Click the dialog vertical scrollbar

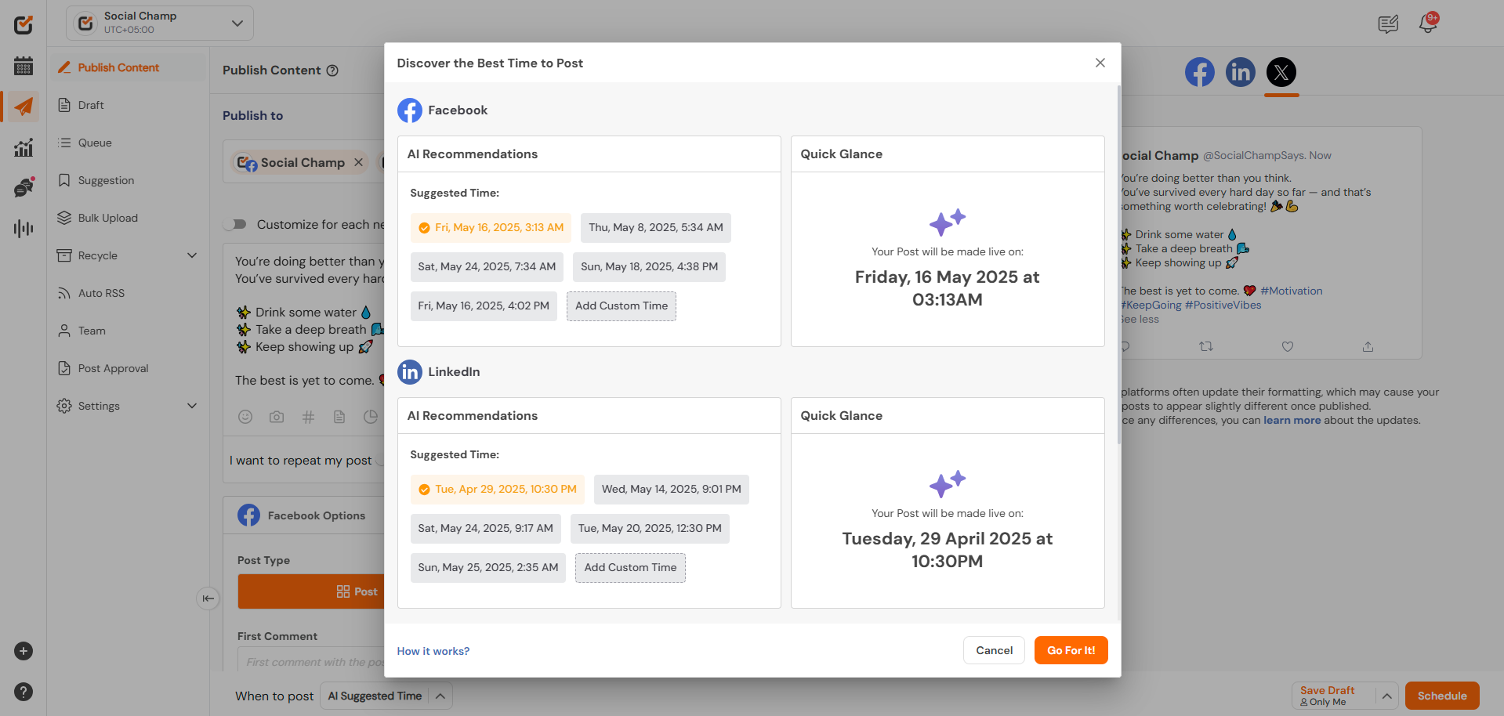(x=1118, y=263)
